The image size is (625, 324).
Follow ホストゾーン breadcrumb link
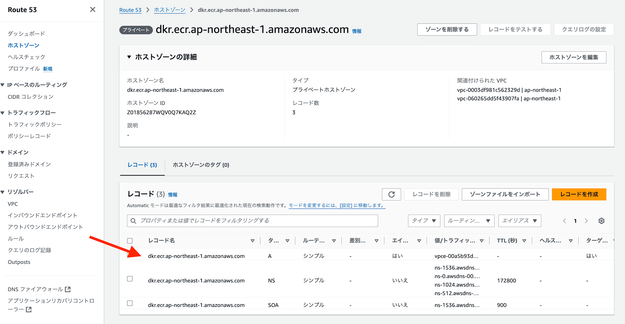point(170,10)
